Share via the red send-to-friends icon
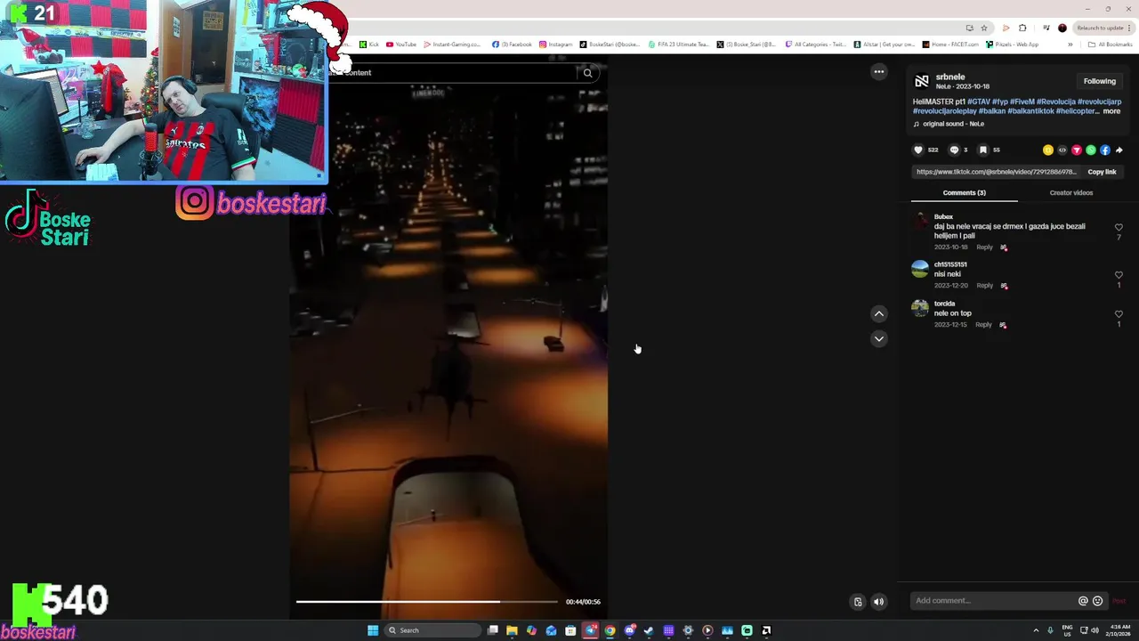 [x=1076, y=150]
